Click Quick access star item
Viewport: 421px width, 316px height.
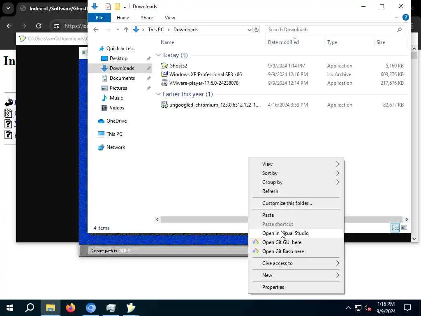(x=120, y=49)
